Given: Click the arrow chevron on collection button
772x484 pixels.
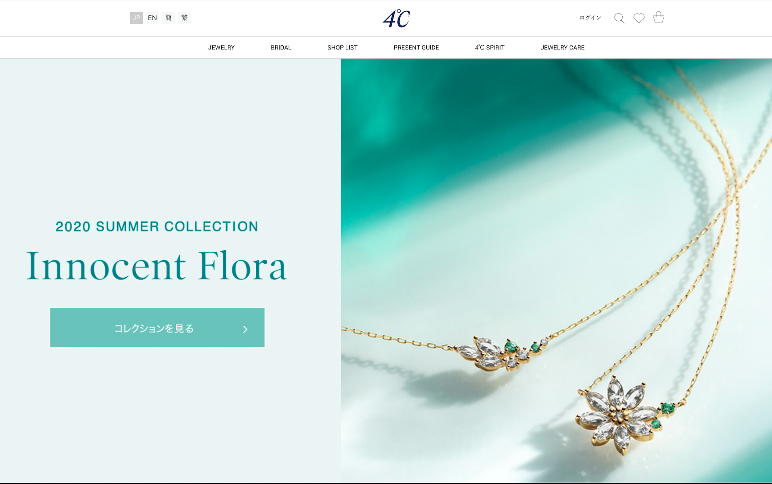Looking at the screenshot, I should coord(245,329).
